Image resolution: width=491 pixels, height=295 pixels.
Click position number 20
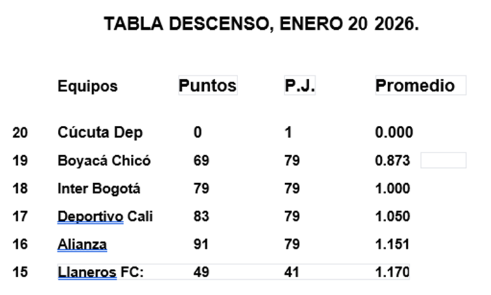pos(20,133)
